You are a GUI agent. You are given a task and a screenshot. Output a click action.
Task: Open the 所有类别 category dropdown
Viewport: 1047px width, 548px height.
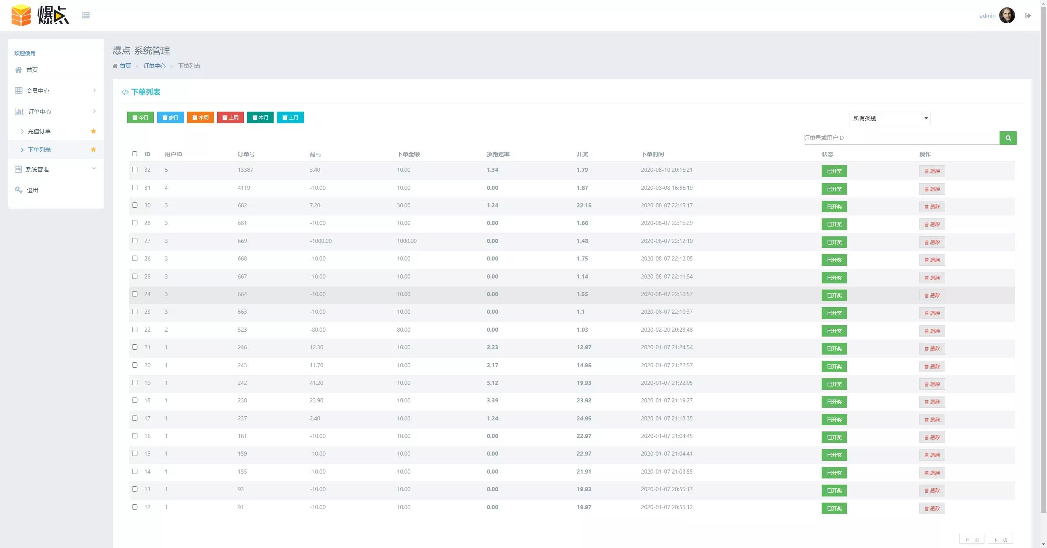[x=890, y=118]
